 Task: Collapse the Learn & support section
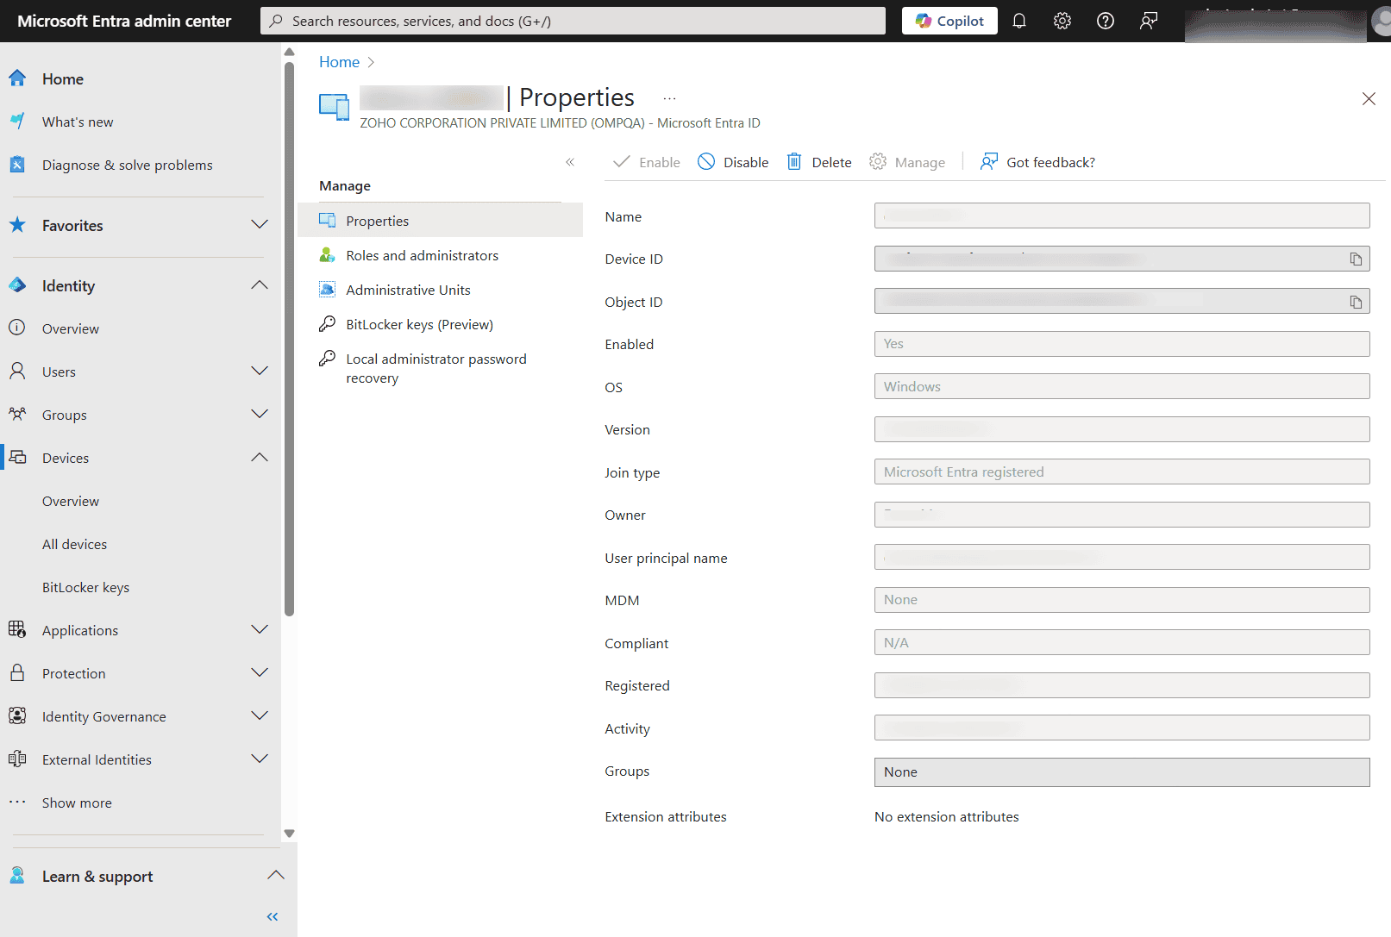(x=276, y=876)
